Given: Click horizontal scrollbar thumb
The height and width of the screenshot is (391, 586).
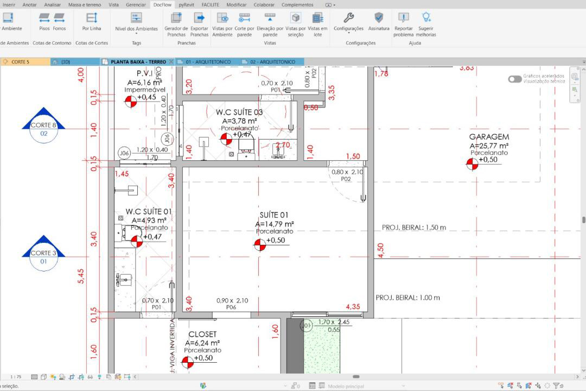Looking at the screenshot, I should click(356, 377).
